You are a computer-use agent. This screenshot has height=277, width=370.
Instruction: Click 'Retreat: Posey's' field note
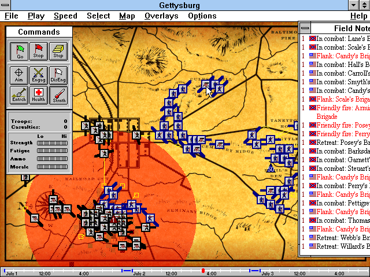pyautogui.click(x=335, y=143)
